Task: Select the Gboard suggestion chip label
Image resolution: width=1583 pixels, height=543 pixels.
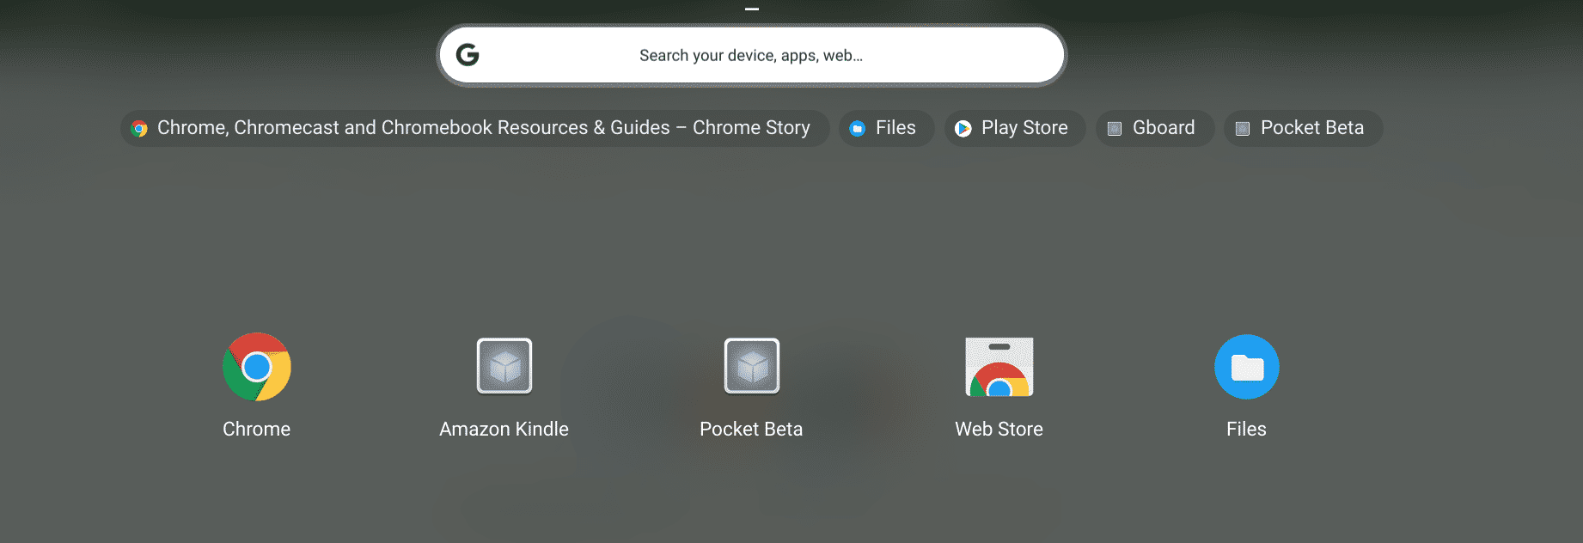Action: coord(1164,128)
